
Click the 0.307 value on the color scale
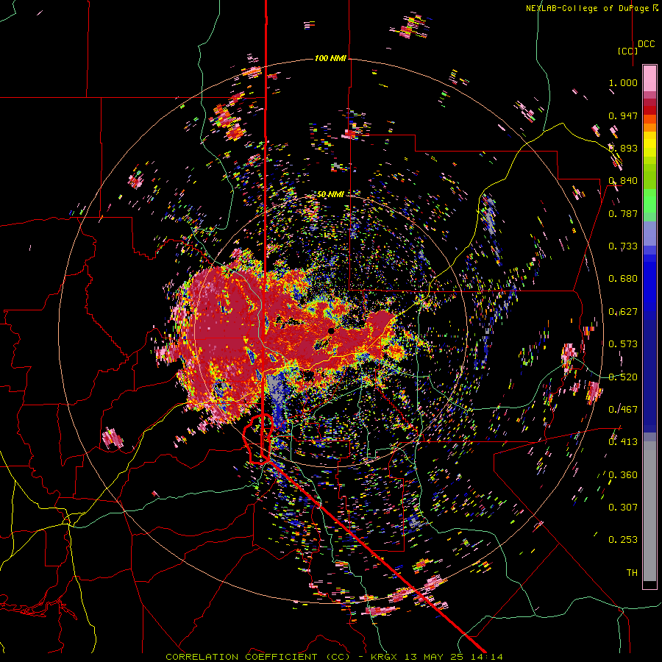click(623, 508)
